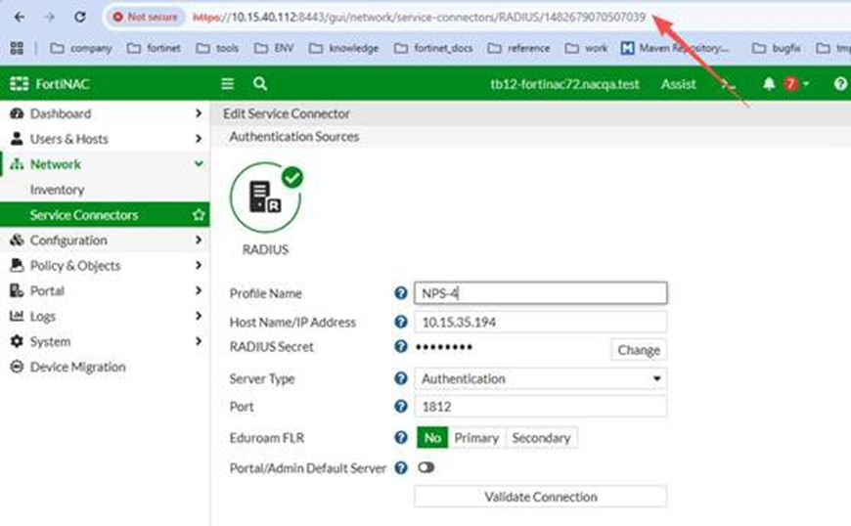Open notifications via the bell icon
Viewport: 851px width, 526px height.
click(769, 84)
